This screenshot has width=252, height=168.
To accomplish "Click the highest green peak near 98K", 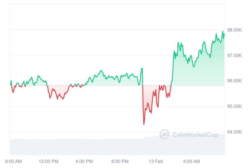I will click(x=223, y=31).
